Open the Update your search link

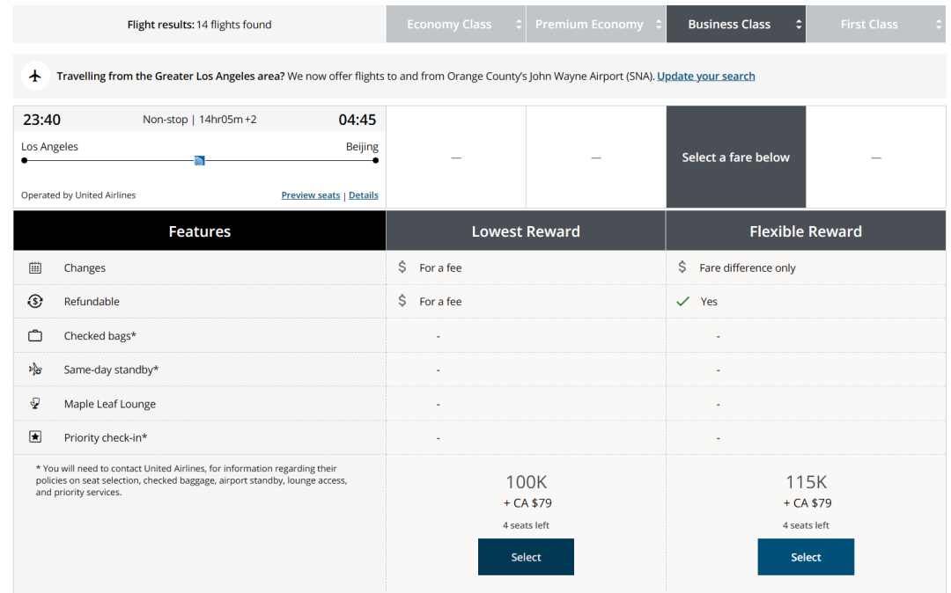(705, 77)
